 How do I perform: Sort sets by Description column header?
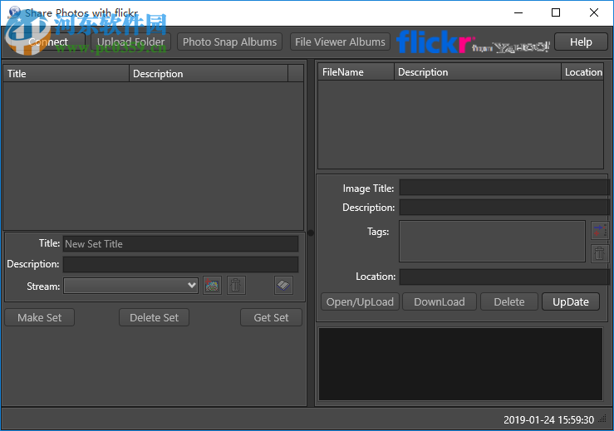click(x=209, y=74)
